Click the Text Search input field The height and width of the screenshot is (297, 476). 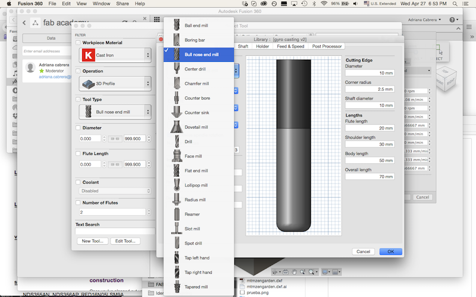[115, 231]
